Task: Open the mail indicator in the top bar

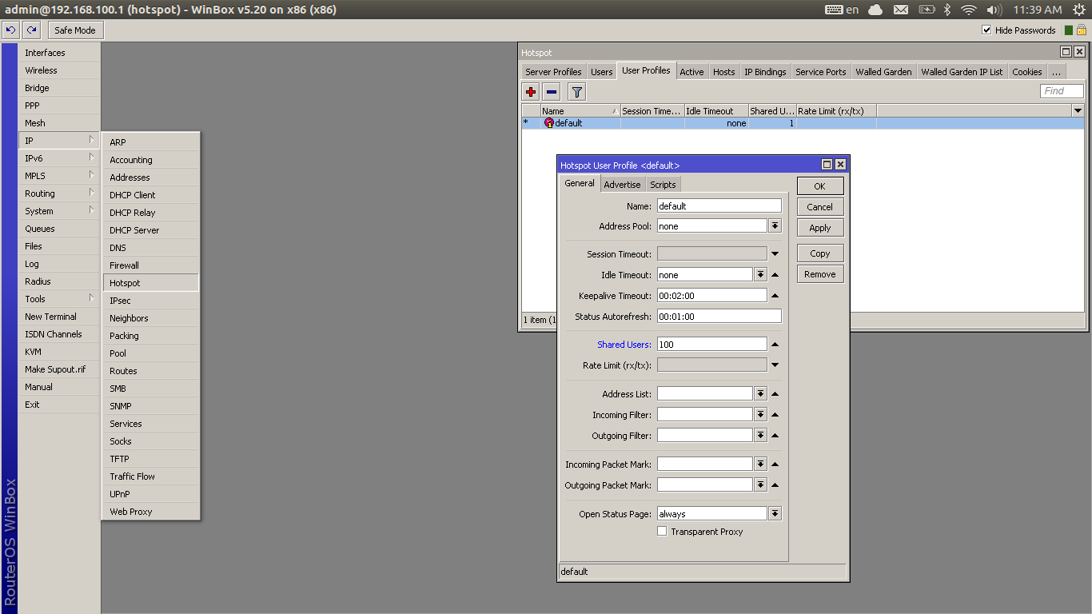Action: pos(901,10)
